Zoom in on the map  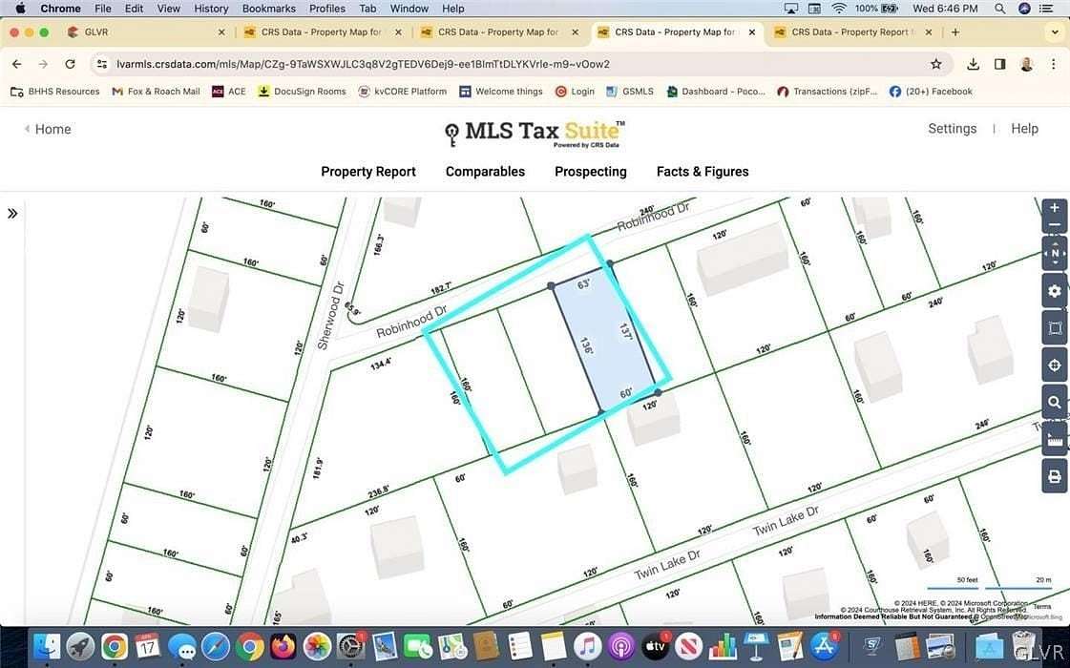point(1054,207)
